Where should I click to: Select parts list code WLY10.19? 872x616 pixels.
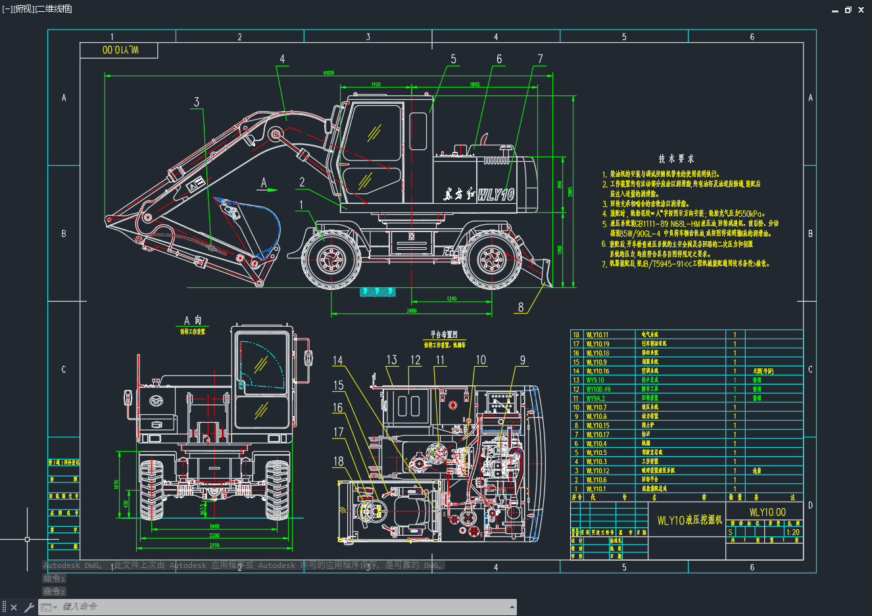click(597, 344)
